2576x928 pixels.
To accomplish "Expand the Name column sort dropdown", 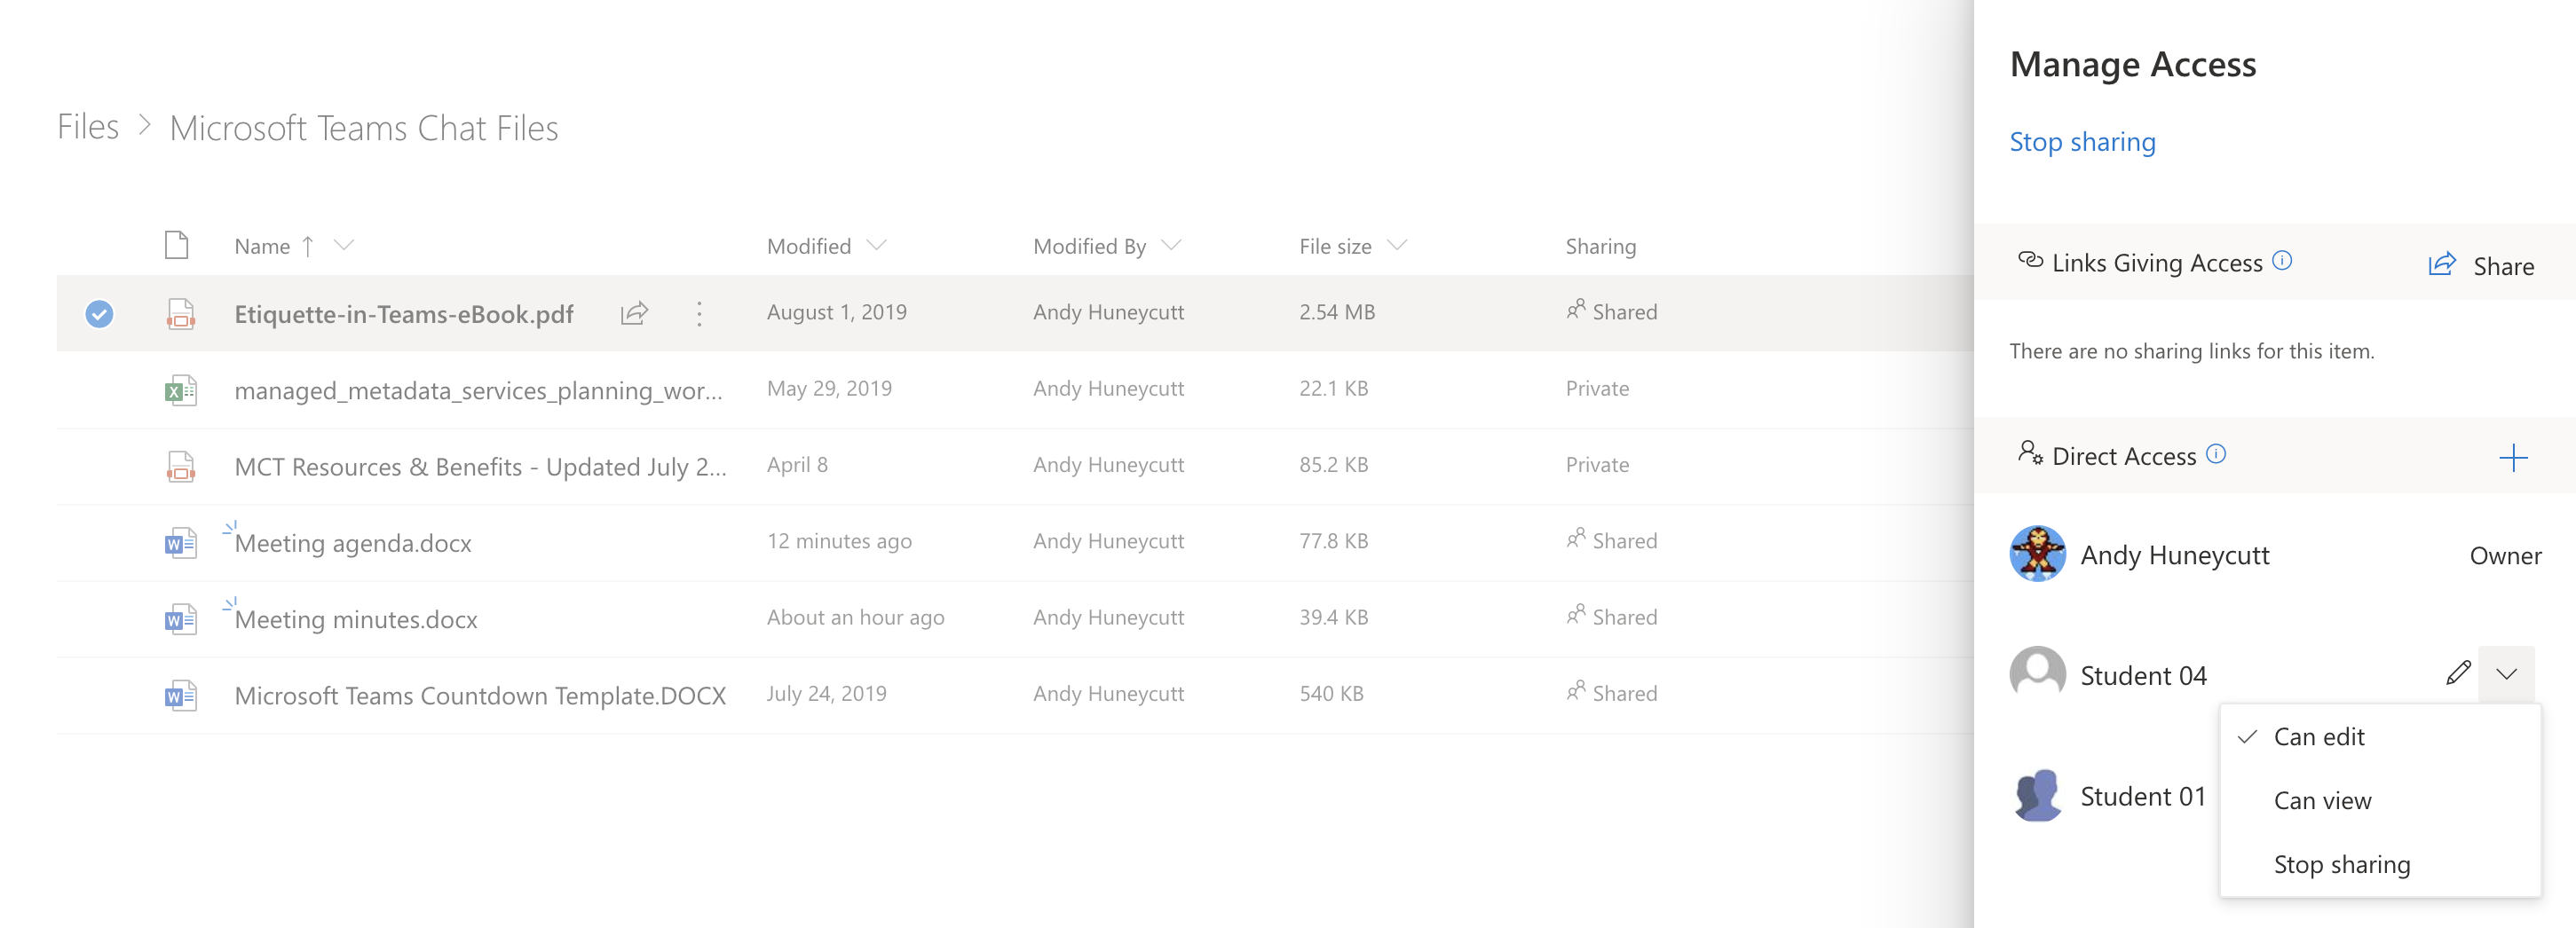I will 344,245.
